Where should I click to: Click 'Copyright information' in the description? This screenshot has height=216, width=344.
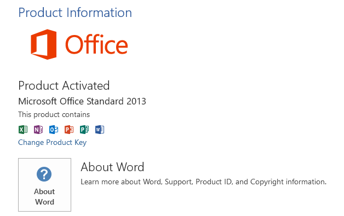click(x=288, y=182)
